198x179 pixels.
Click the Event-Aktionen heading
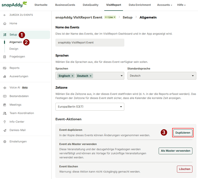pos(69,119)
